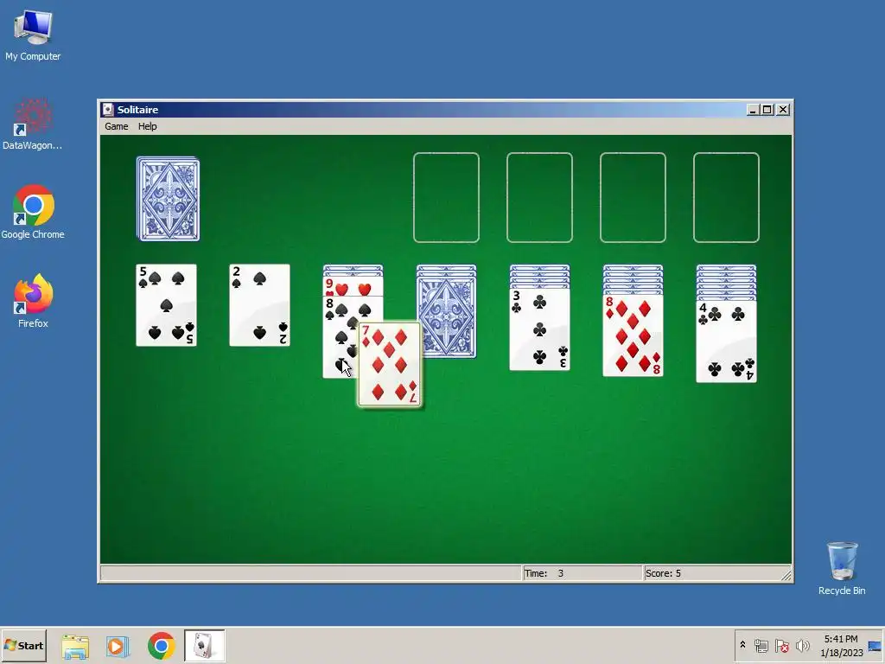
Task: Click the show desktop tray icon
Action: click(x=875, y=646)
